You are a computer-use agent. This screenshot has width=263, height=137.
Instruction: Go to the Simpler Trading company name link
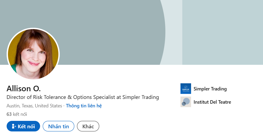pyautogui.click(x=210, y=89)
